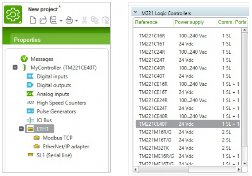
Task: Select the TM221CE24T controller row
Action: point(188,108)
